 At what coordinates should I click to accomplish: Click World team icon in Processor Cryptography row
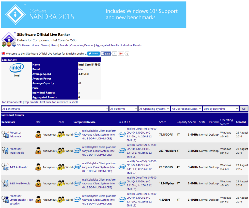pyautogui.click(x=61, y=200)
